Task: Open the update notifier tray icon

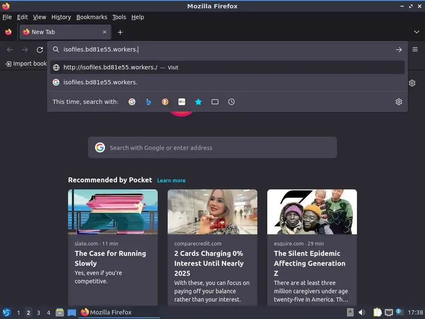Action: click(x=400, y=312)
